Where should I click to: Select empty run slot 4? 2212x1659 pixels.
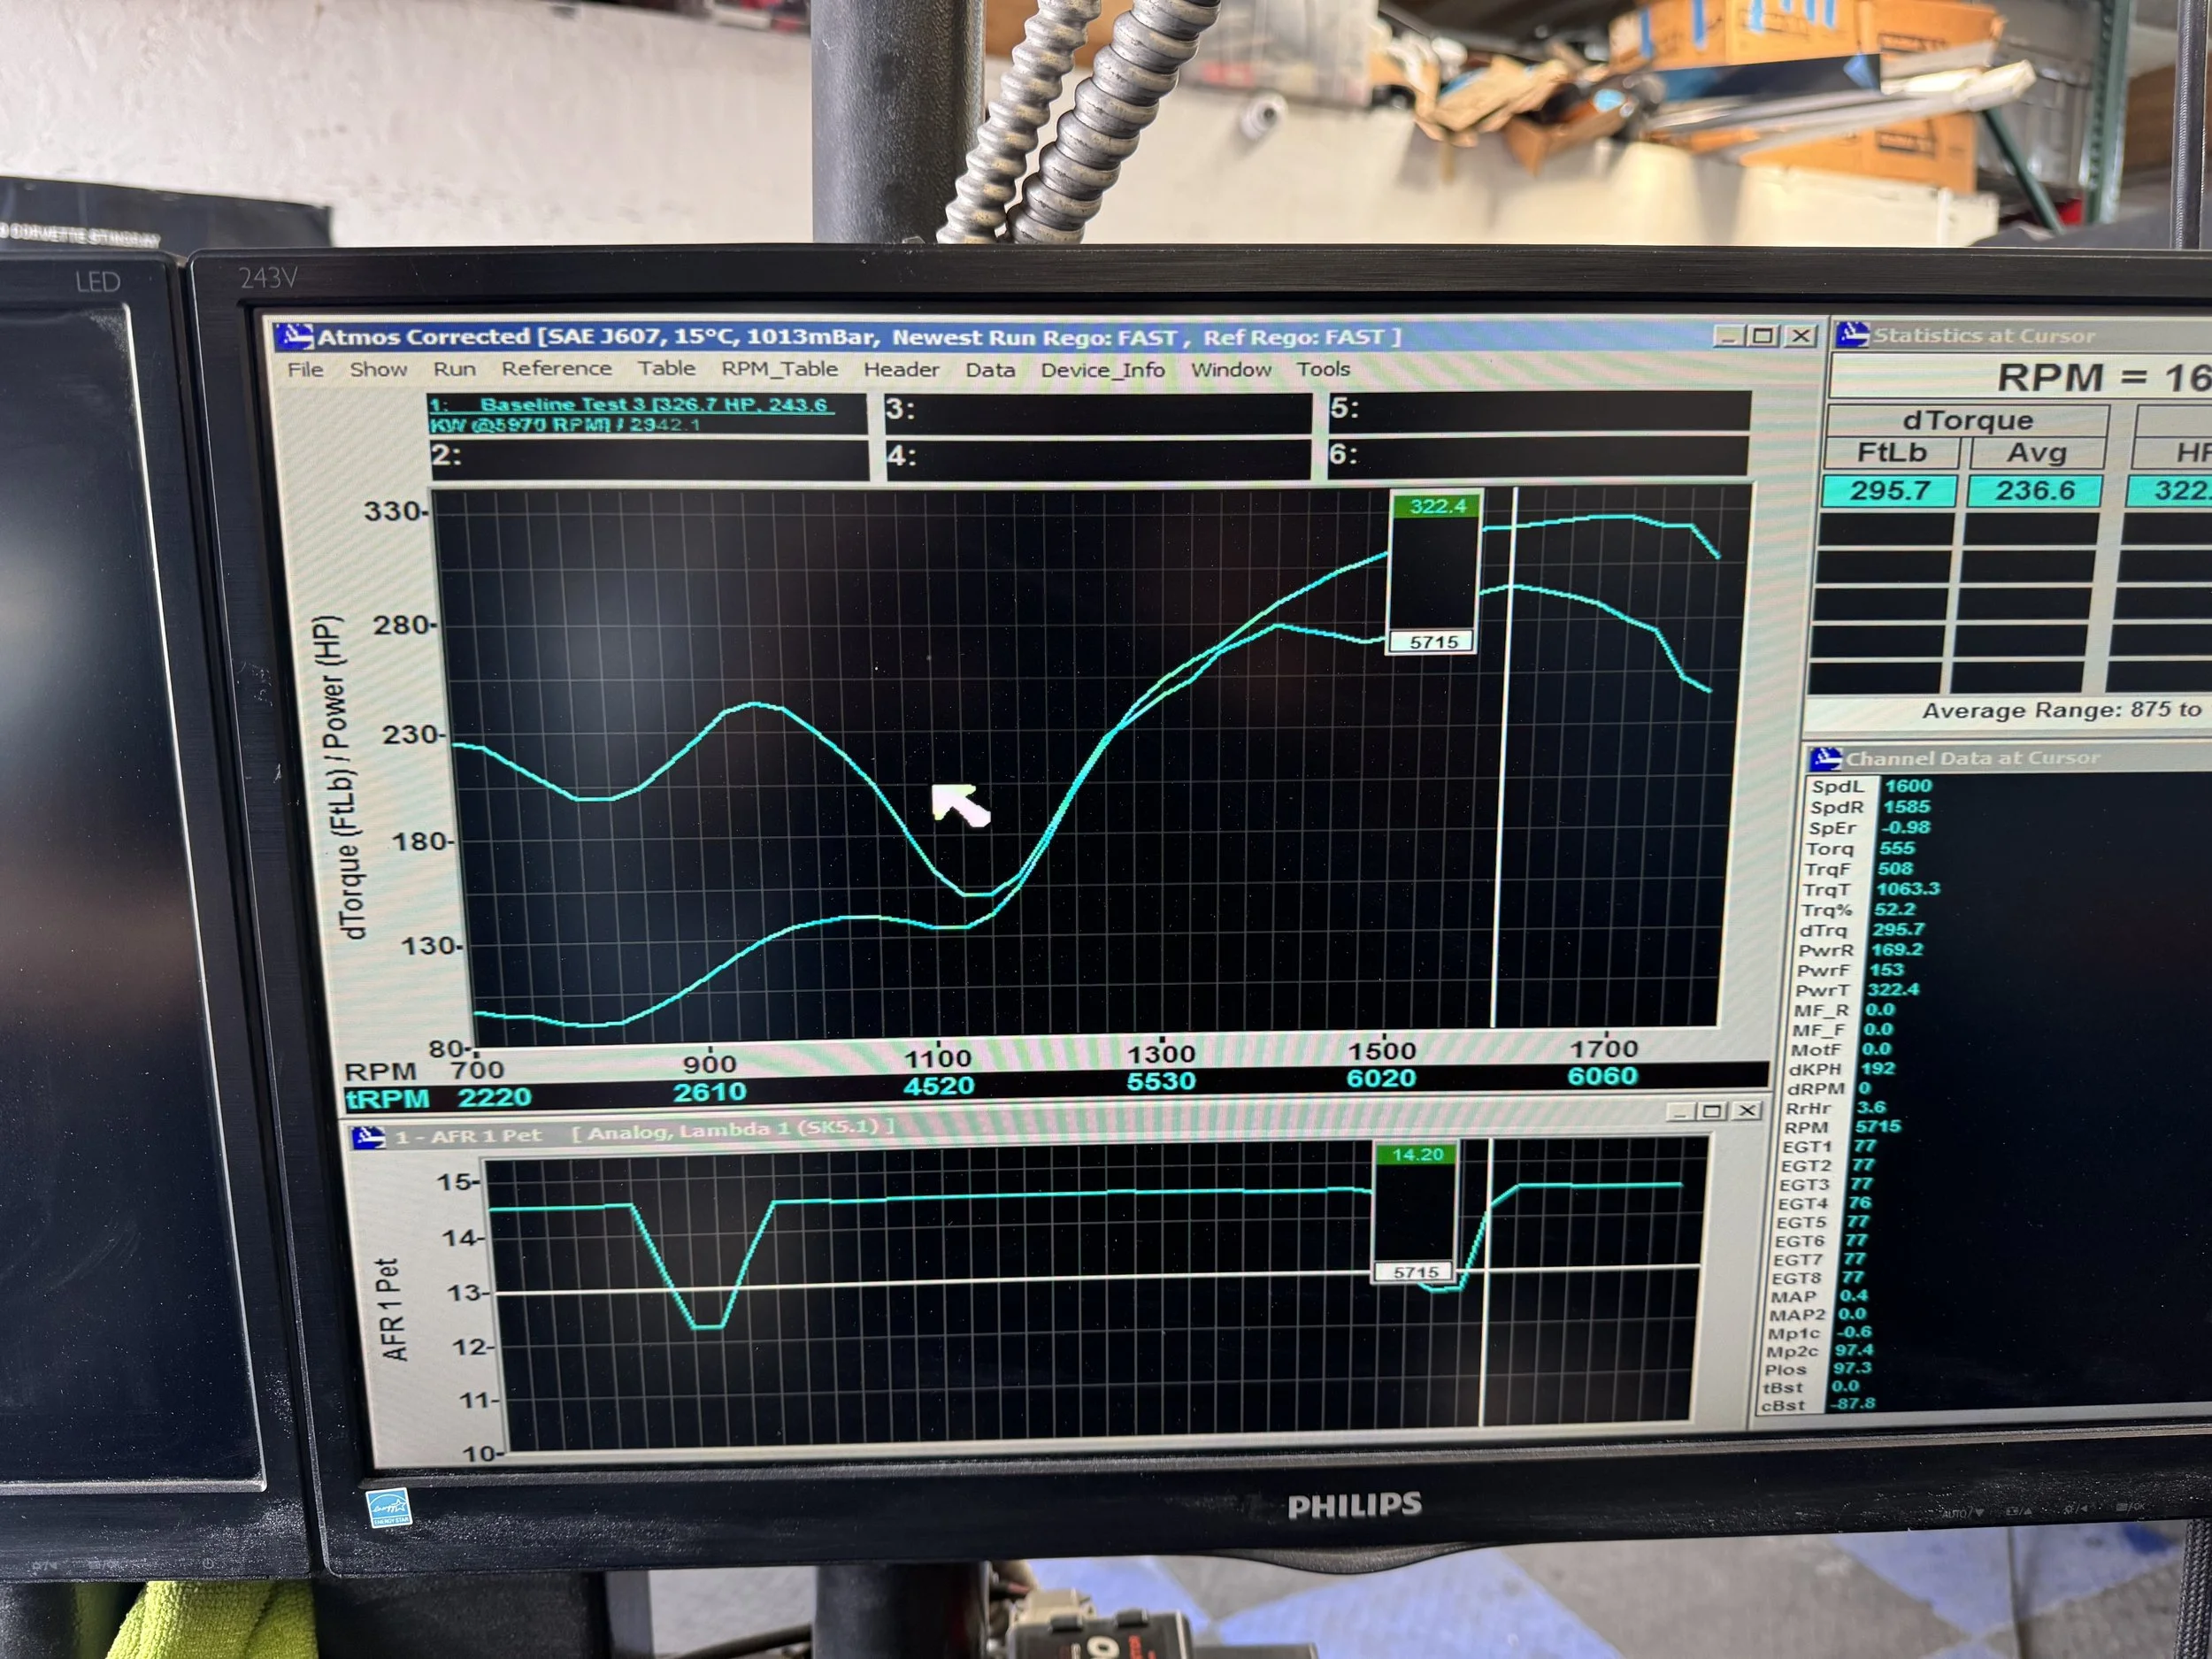(1097, 458)
